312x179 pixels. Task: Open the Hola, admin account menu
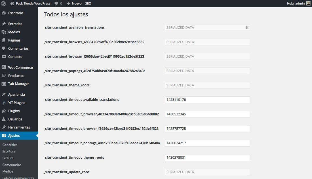click(x=296, y=3)
